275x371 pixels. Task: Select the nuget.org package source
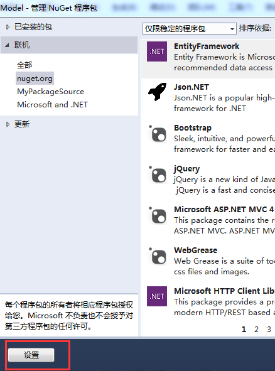click(x=35, y=78)
